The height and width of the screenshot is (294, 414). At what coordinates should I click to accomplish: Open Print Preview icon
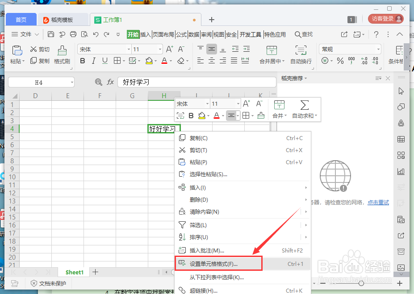click(x=84, y=34)
